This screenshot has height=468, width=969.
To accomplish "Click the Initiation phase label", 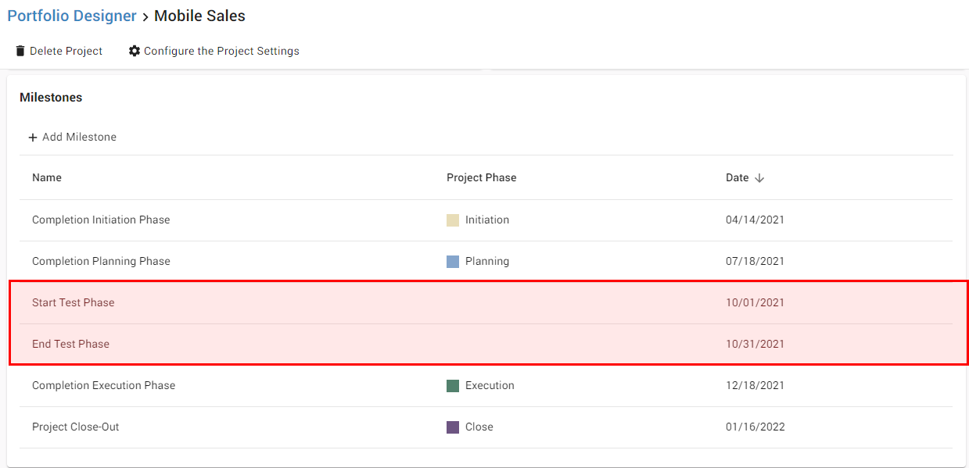I will (487, 220).
